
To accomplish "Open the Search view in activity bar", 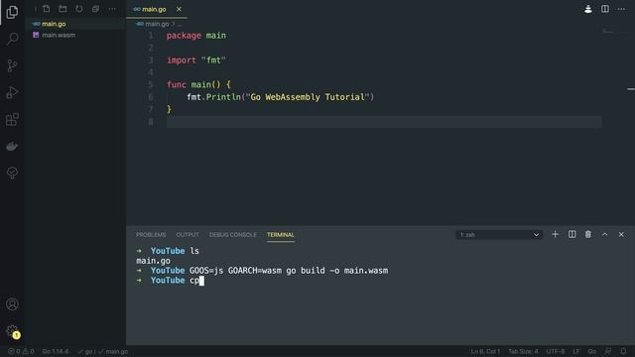I will tap(12, 39).
